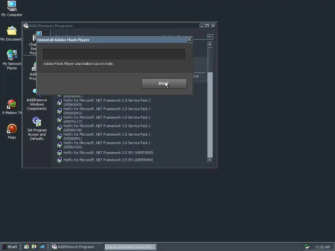The image size is (335, 251).
Task: Click icon beside KB976117 hotfix entry
Action: tap(60, 120)
